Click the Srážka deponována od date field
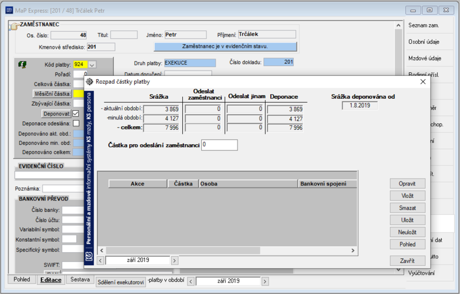This screenshot has height=294, width=460. [360, 106]
